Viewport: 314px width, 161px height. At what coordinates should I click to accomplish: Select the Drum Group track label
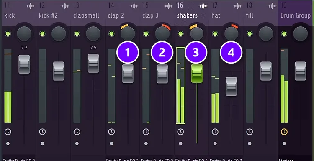pos(296,16)
